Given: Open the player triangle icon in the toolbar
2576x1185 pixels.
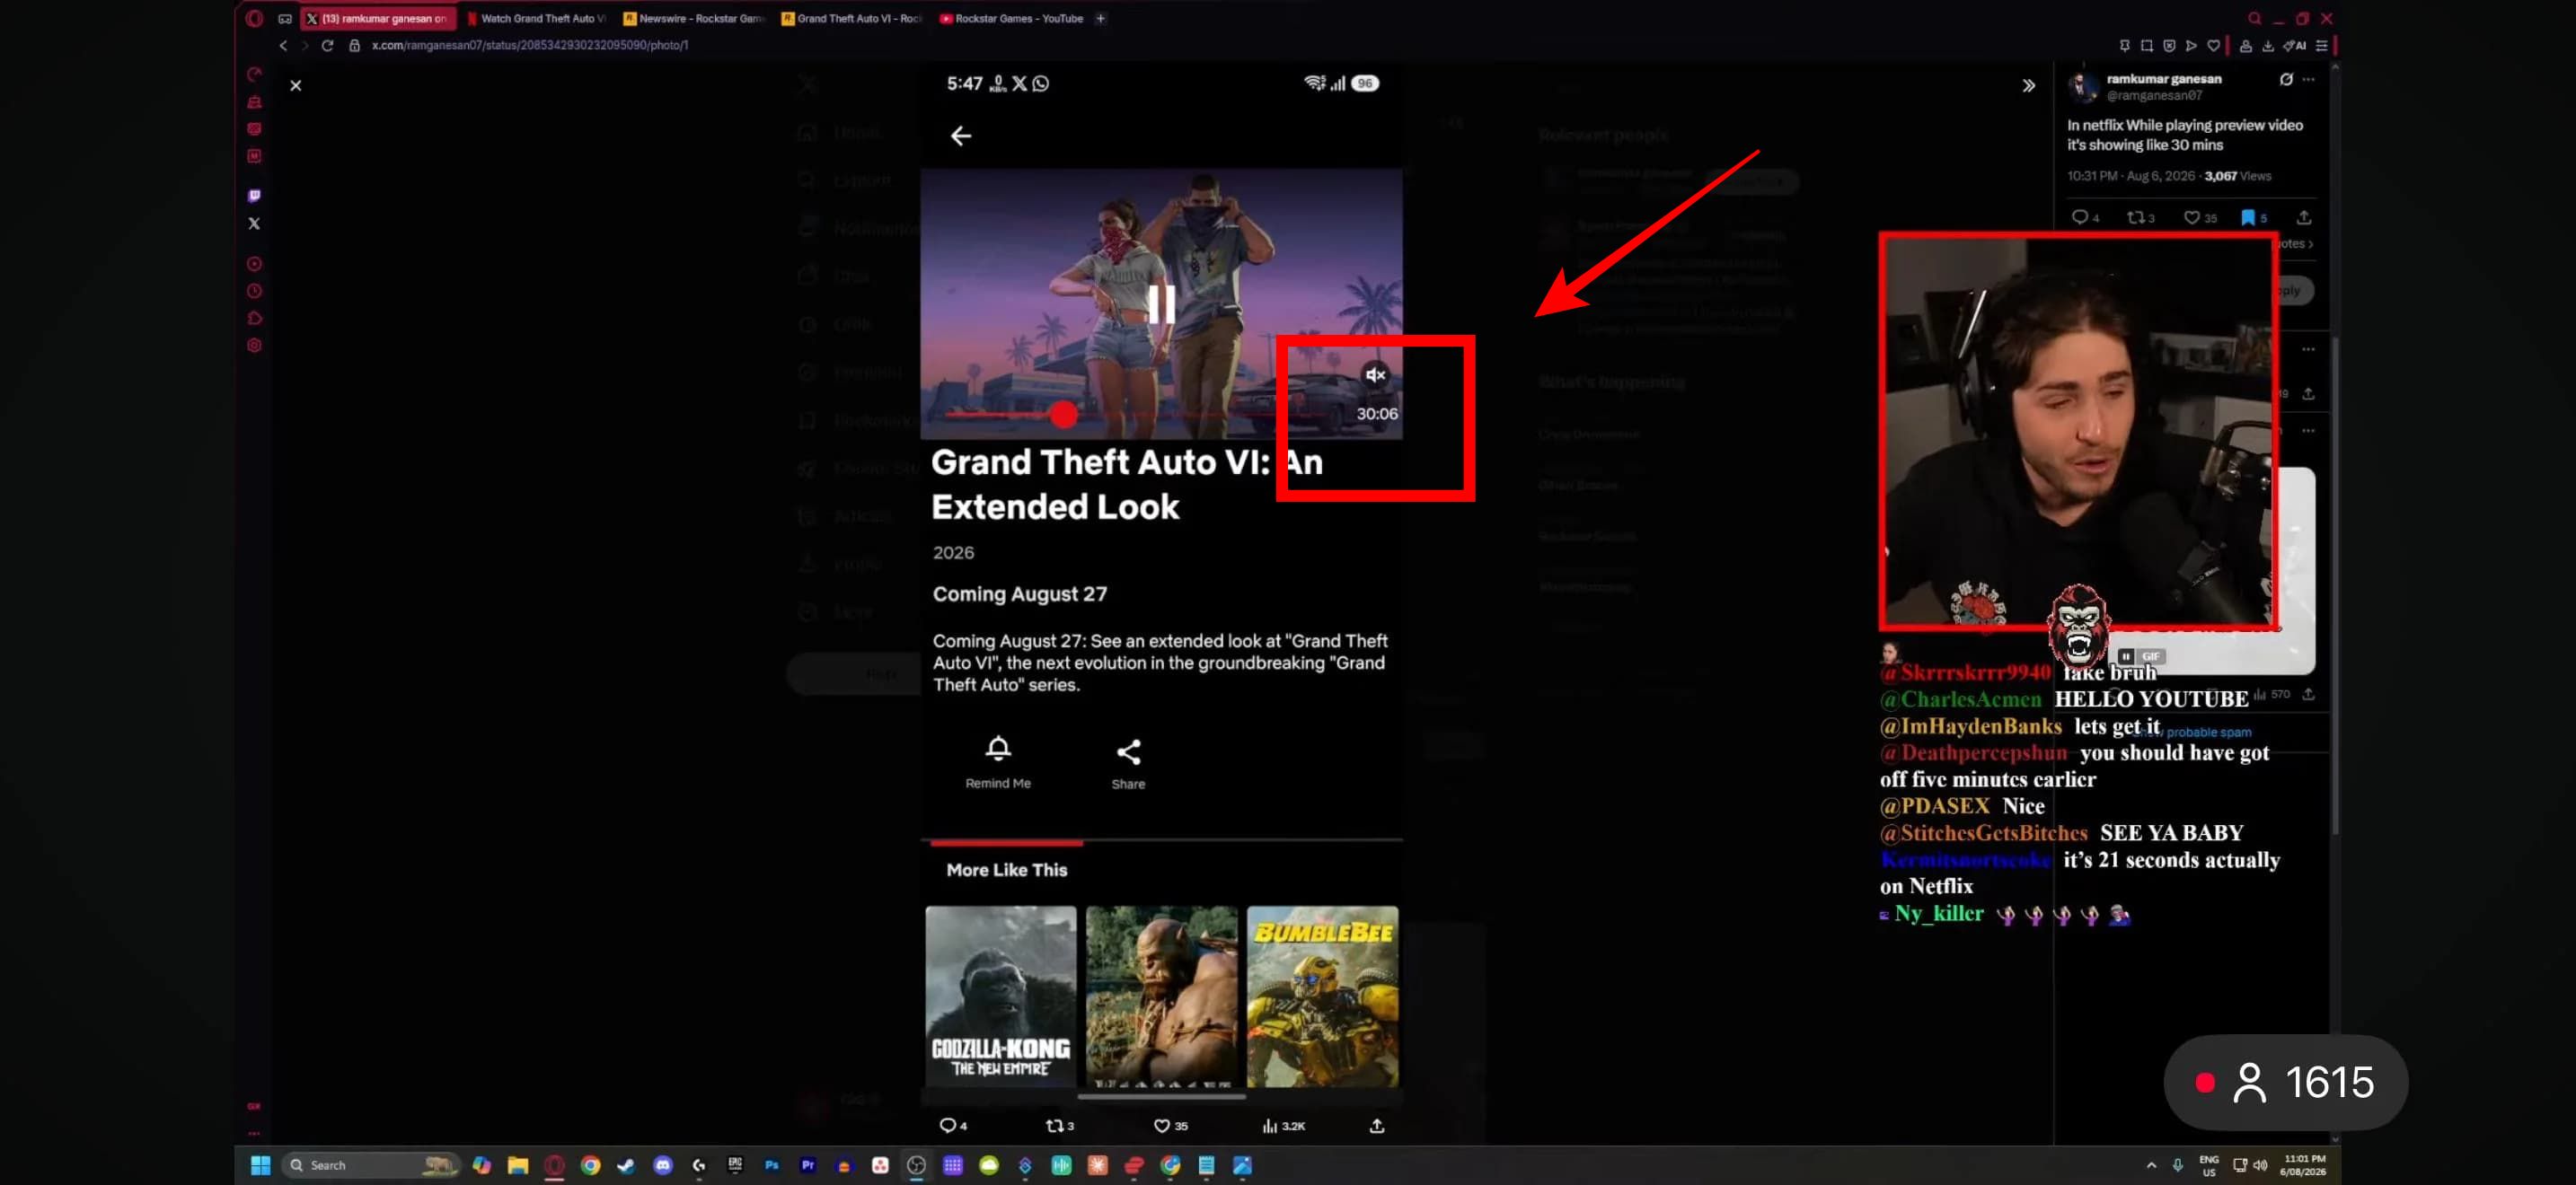Looking at the screenshot, I should tap(2191, 45).
